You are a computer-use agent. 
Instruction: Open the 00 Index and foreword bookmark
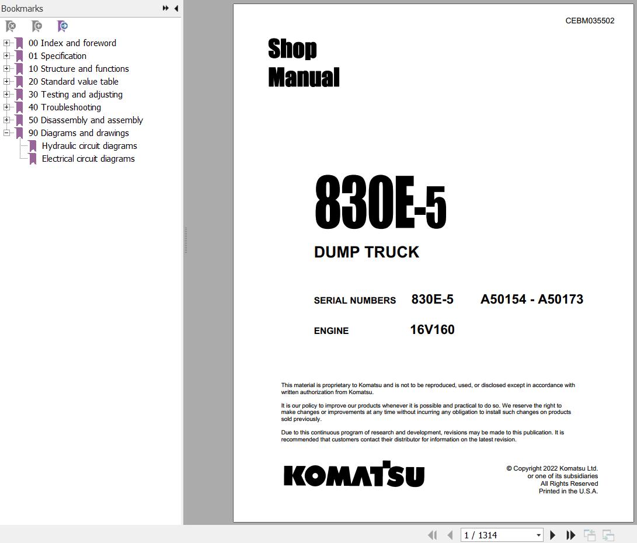pos(72,43)
